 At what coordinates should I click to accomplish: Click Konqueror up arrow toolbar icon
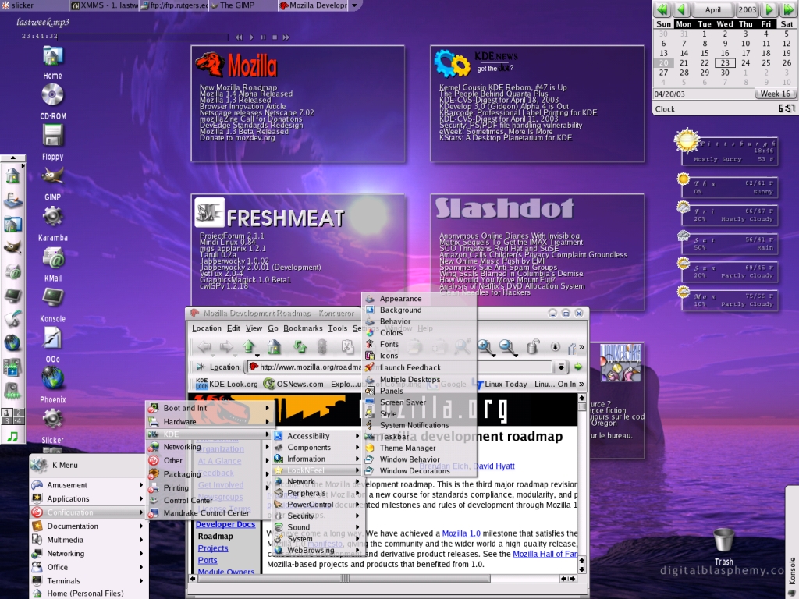[x=249, y=347]
